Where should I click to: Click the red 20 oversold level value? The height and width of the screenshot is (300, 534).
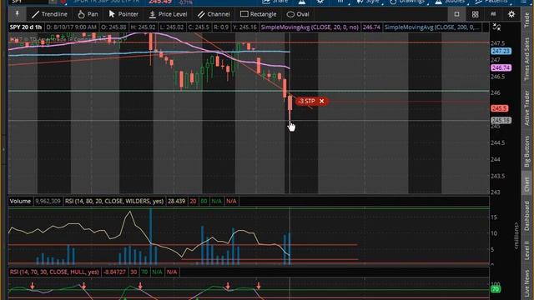(x=193, y=201)
